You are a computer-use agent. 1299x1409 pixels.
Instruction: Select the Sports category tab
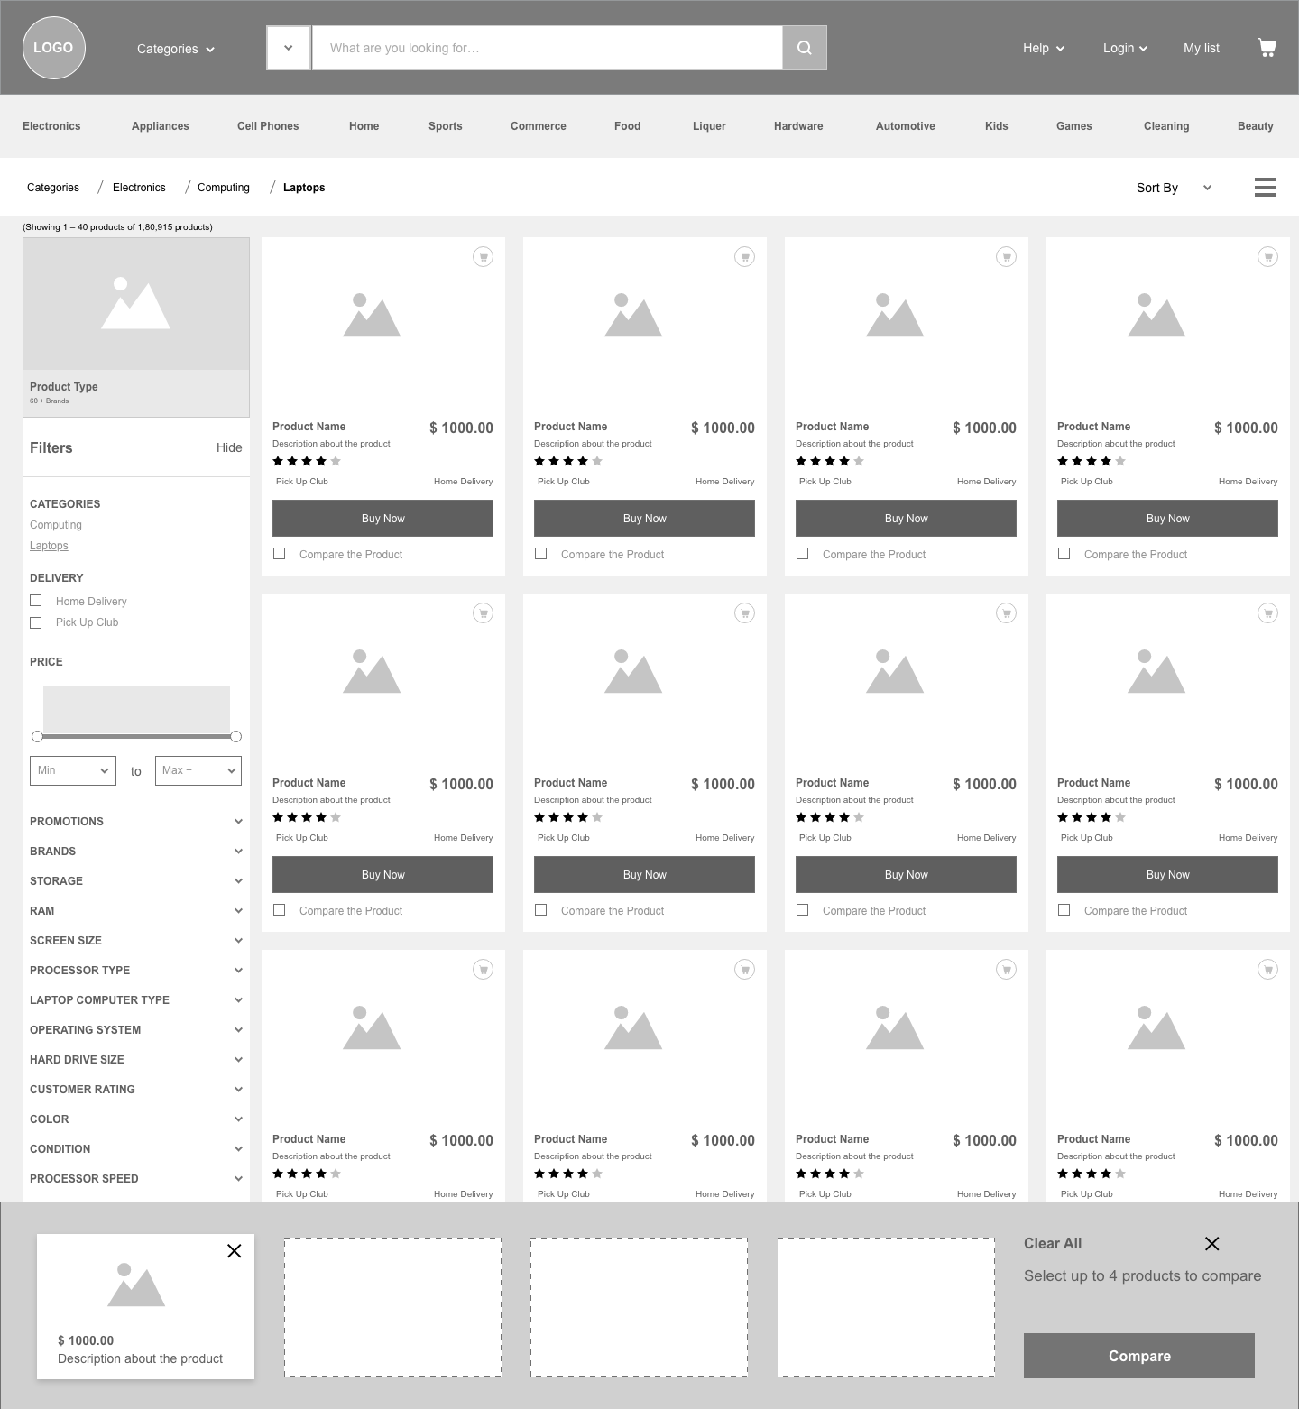[446, 126]
